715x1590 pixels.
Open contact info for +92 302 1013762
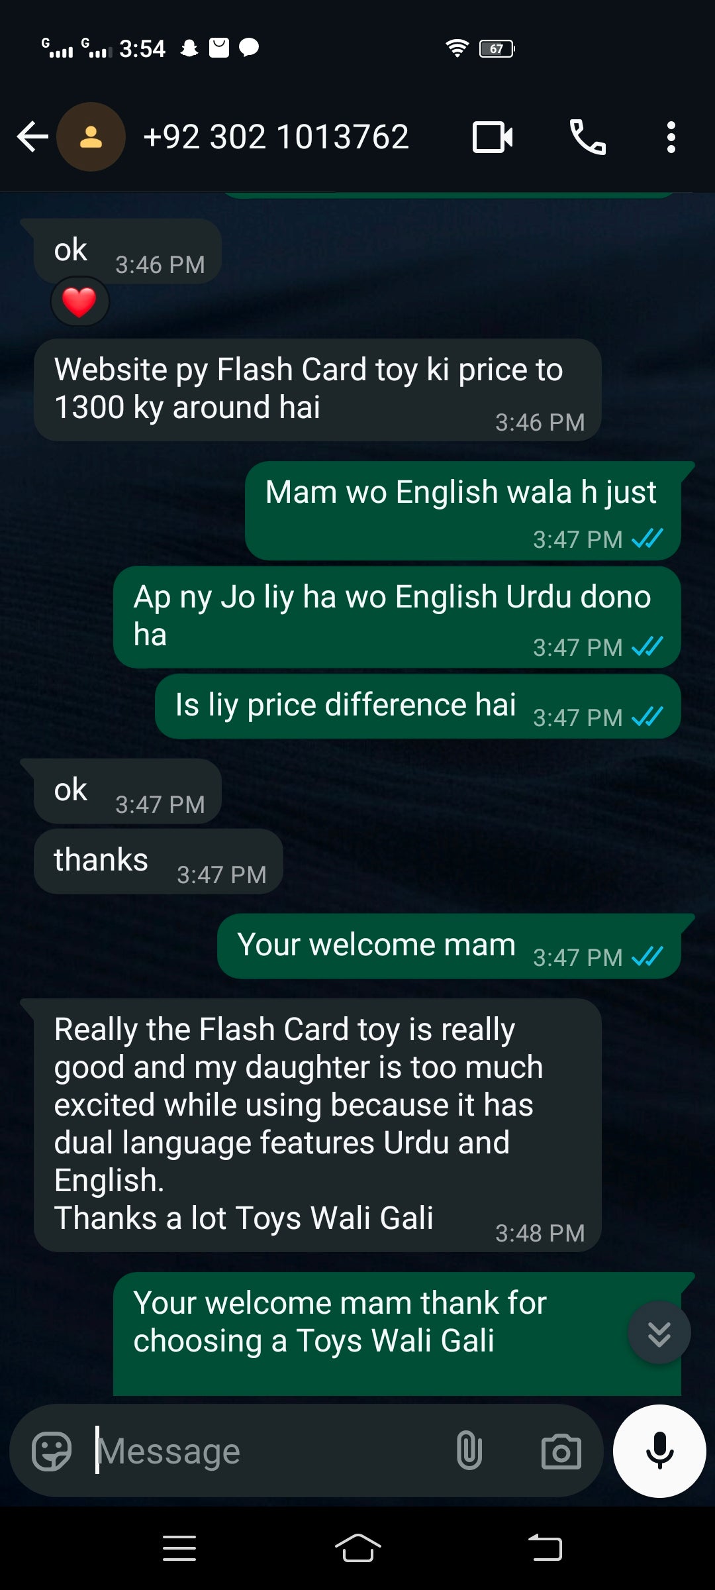point(276,137)
